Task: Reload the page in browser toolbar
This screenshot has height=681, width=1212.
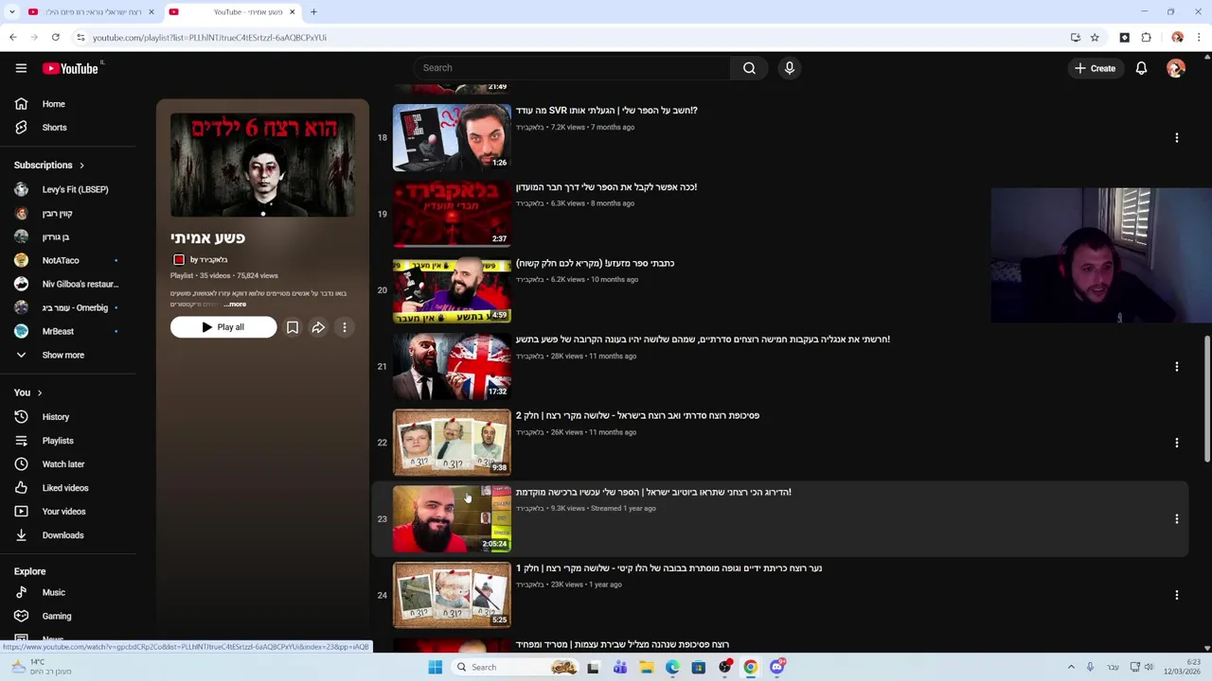Action: (x=56, y=38)
